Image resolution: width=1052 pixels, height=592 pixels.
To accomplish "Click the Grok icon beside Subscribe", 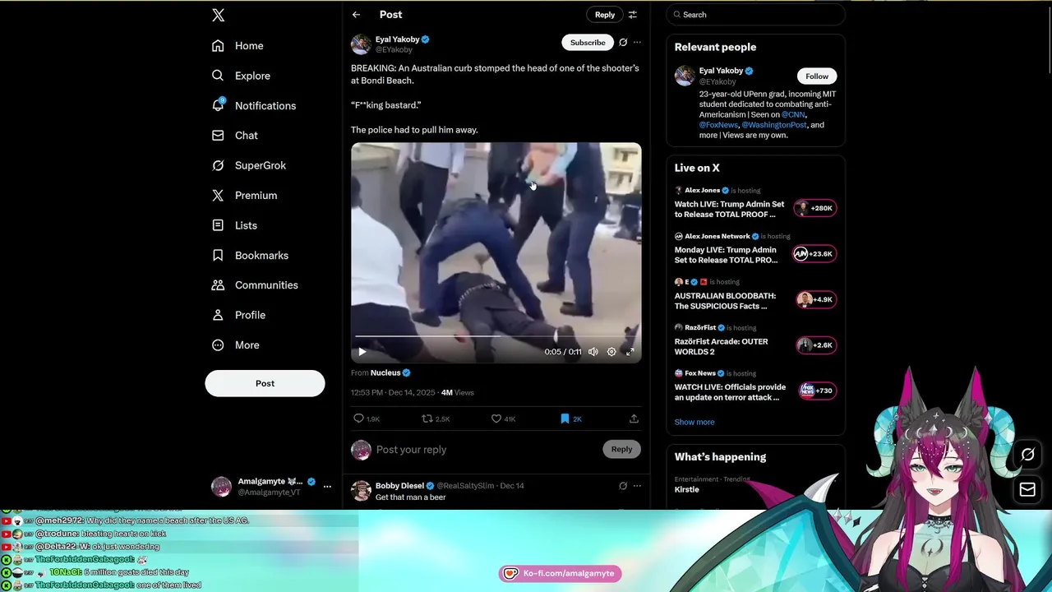I will 623,43.
